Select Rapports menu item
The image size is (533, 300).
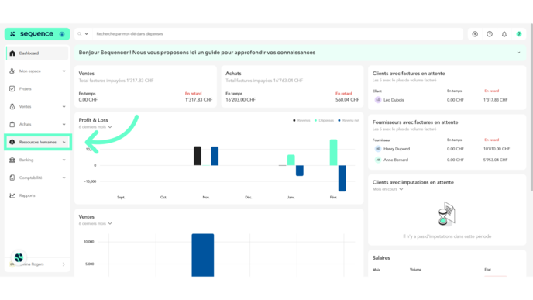point(37,195)
